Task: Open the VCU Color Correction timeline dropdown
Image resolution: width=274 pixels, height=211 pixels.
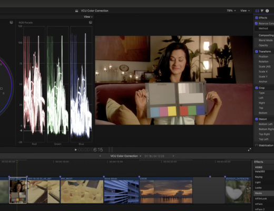Action: [x=125, y=156]
